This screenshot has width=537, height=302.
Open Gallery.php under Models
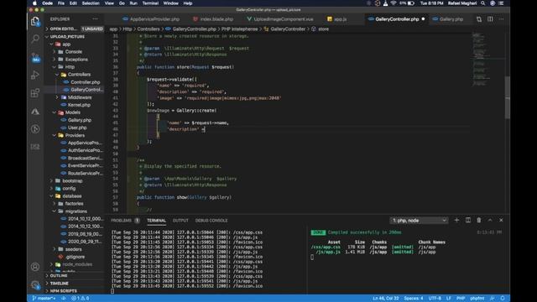pos(80,120)
